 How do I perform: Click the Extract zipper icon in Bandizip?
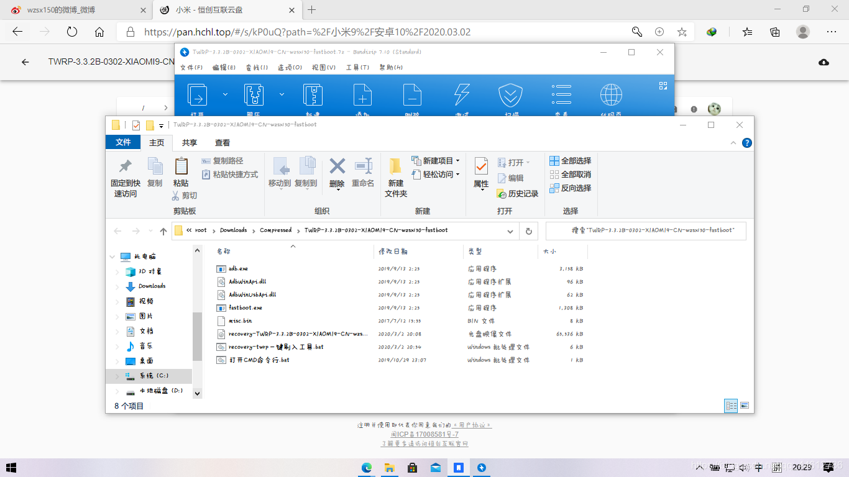(253, 95)
